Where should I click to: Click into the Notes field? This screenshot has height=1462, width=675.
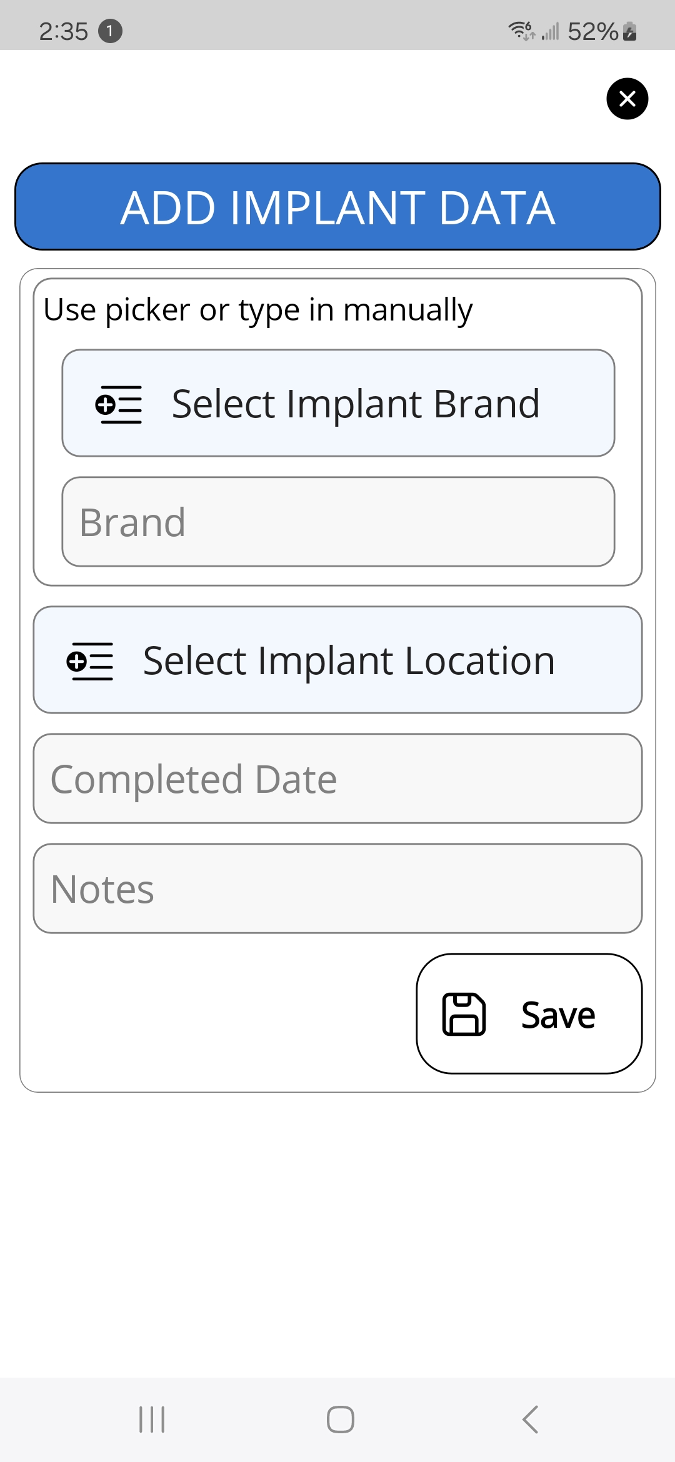coord(337,888)
